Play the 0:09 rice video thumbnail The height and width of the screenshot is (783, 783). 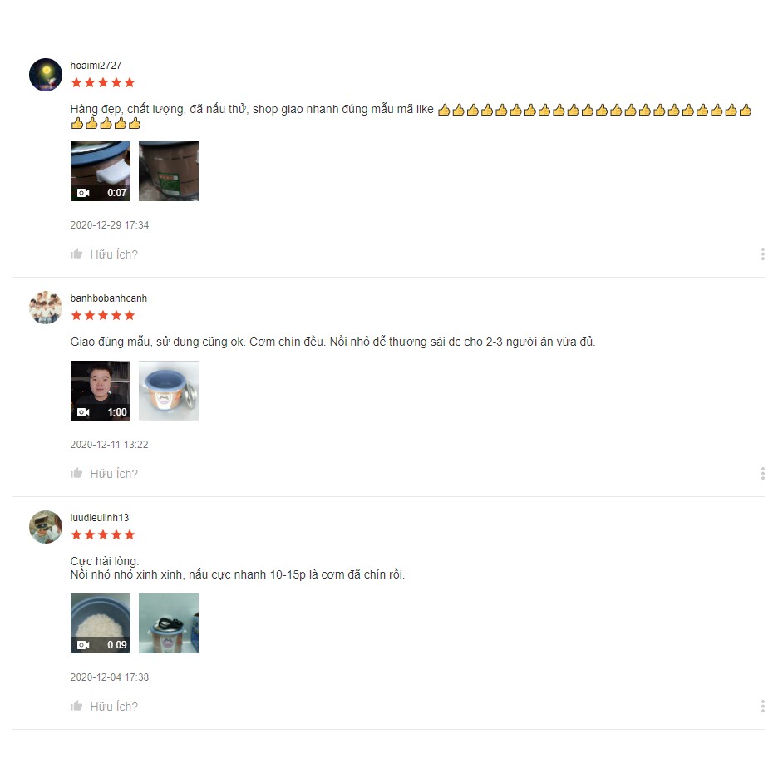point(101,623)
